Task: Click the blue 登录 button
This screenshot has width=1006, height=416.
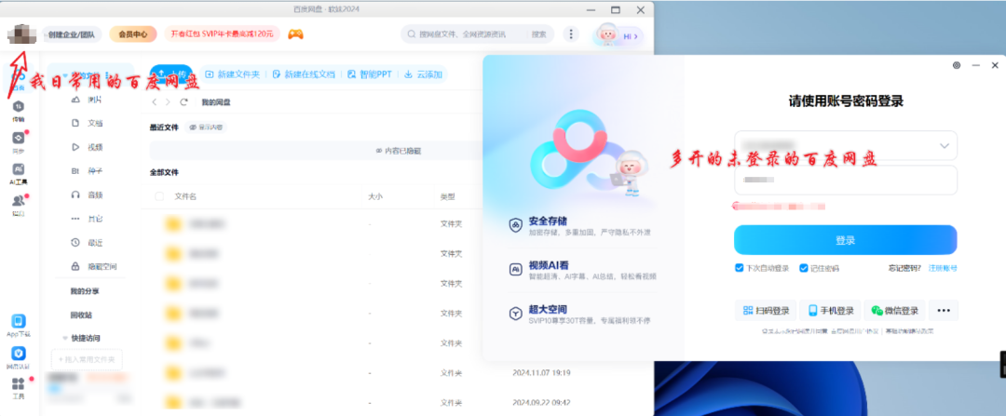Action: [x=846, y=240]
